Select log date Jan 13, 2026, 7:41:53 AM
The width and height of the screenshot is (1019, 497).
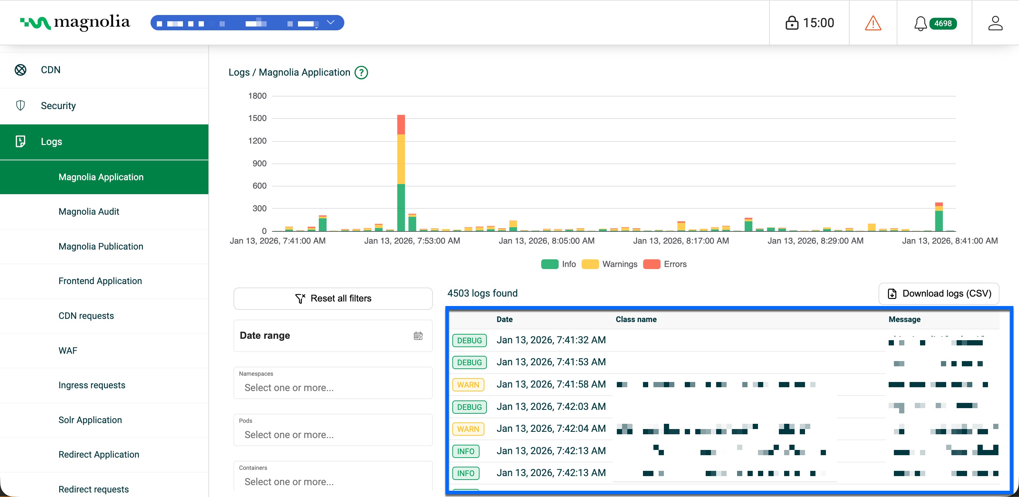(x=551, y=362)
